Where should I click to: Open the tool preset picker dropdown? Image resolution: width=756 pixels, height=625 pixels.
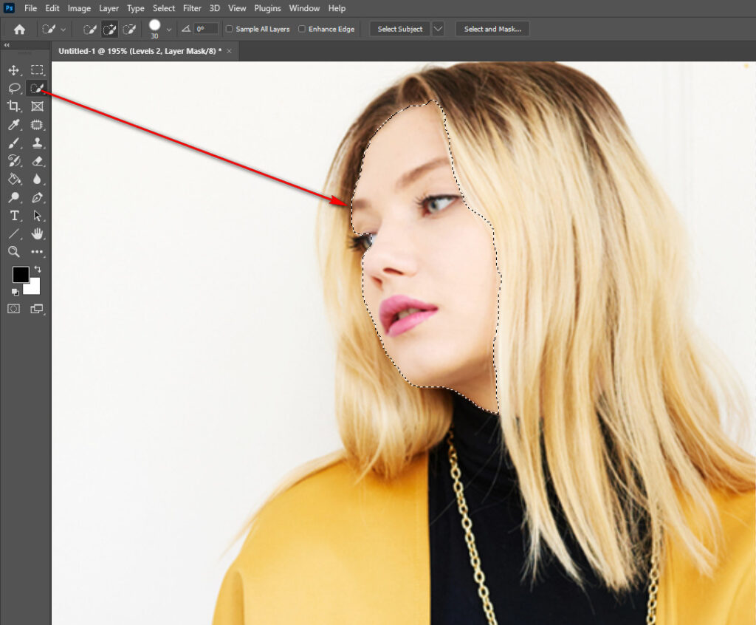(x=63, y=29)
